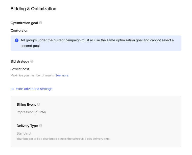Click the Delivery Type label
This screenshot has width=192, height=155.
tap(27, 126)
